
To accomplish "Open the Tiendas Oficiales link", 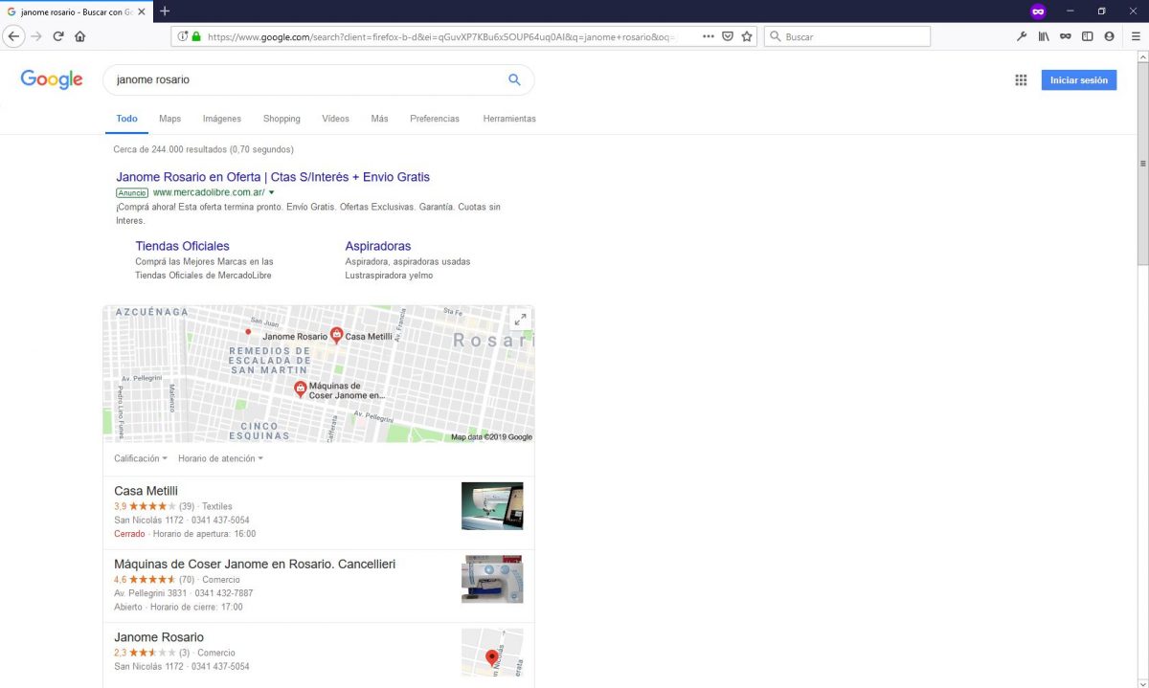I will point(182,246).
